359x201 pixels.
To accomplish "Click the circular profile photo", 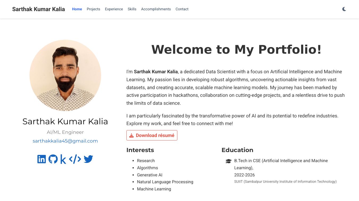I will 65,75.
